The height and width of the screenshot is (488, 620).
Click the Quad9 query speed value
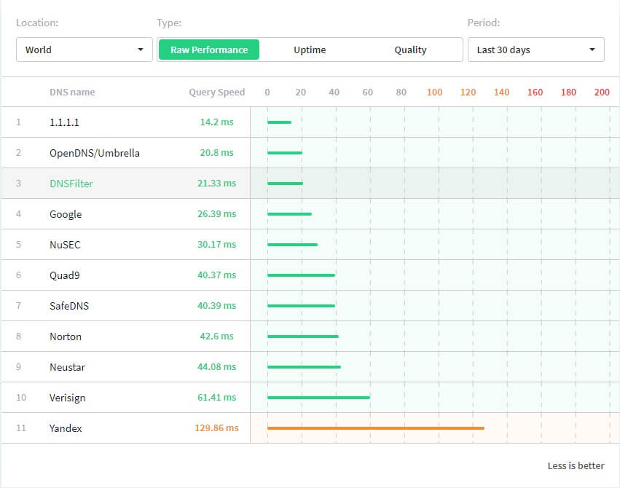click(216, 275)
